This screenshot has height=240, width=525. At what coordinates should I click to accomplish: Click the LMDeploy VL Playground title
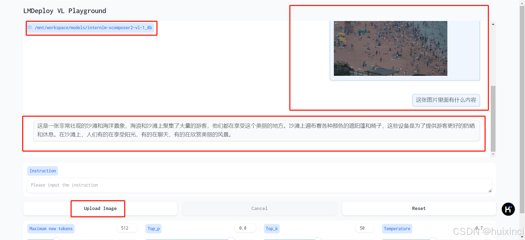[x=65, y=11]
